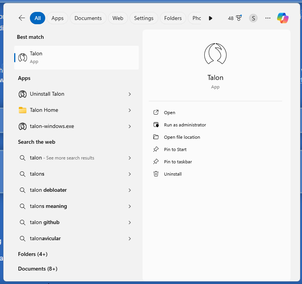This screenshot has width=302, height=284.
Task: Click the Open launch icon
Action: pos(156,113)
